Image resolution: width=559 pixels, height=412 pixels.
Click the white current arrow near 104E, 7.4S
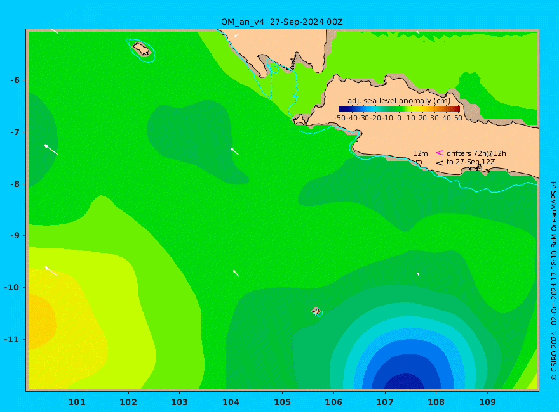pos(234,151)
